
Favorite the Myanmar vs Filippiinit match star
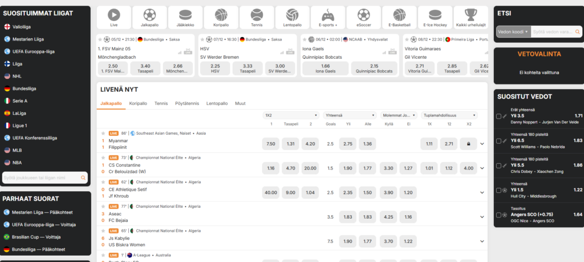click(x=103, y=133)
